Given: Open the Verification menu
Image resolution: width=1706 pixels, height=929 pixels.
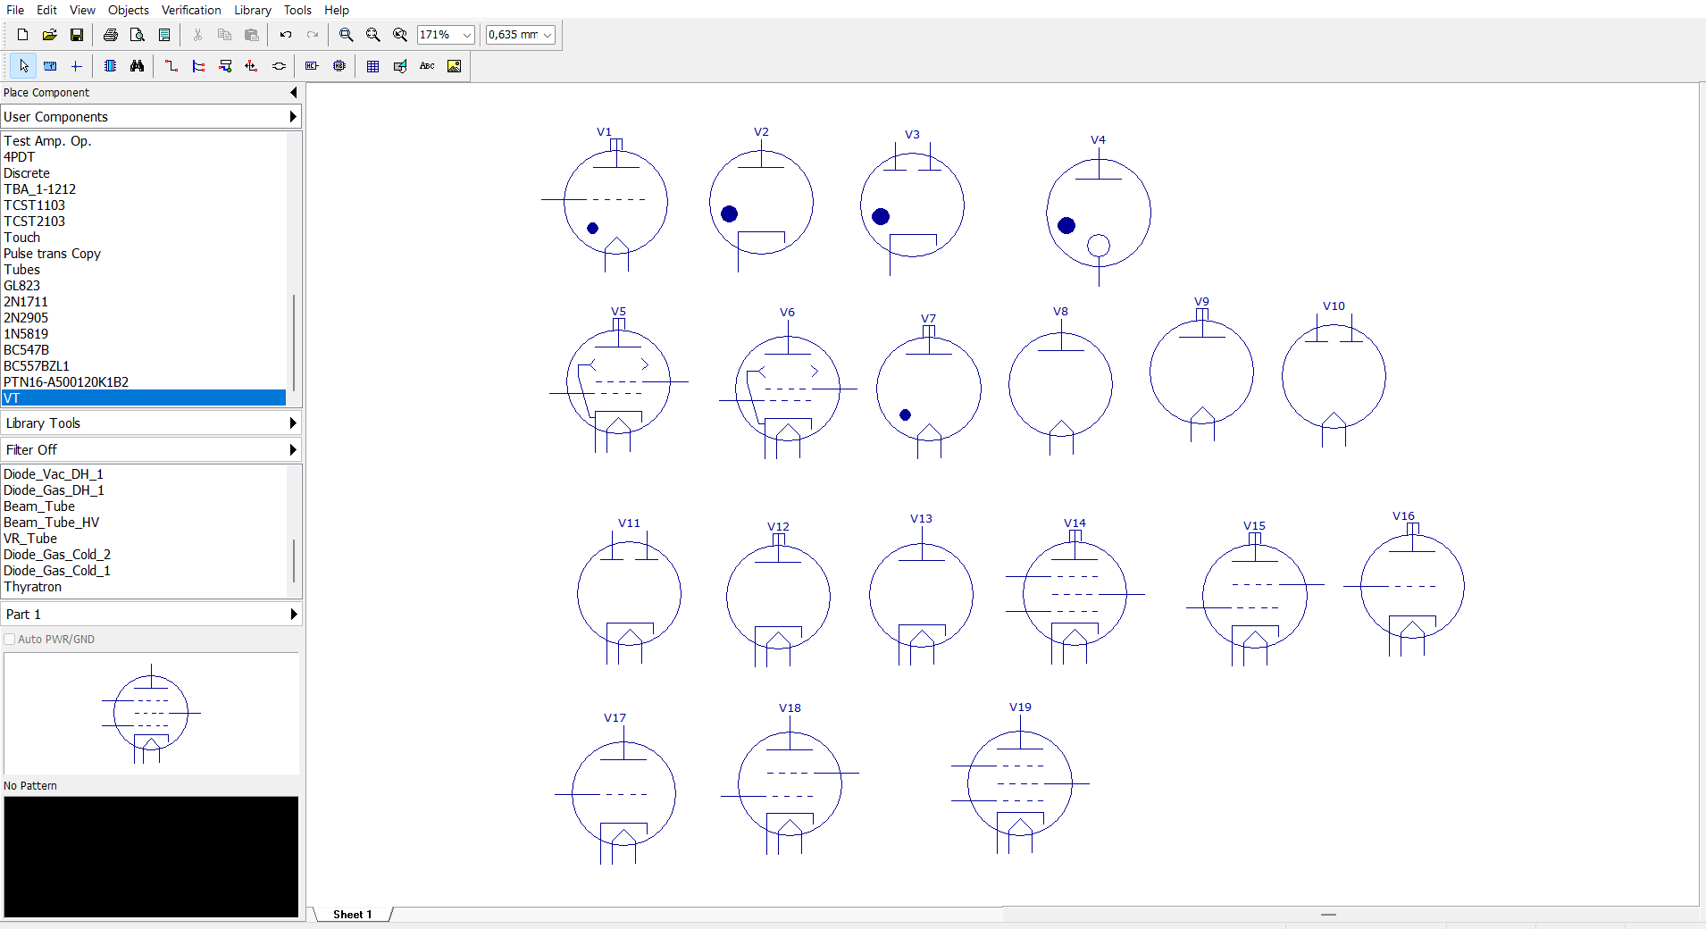Looking at the screenshot, I should 191,10.
